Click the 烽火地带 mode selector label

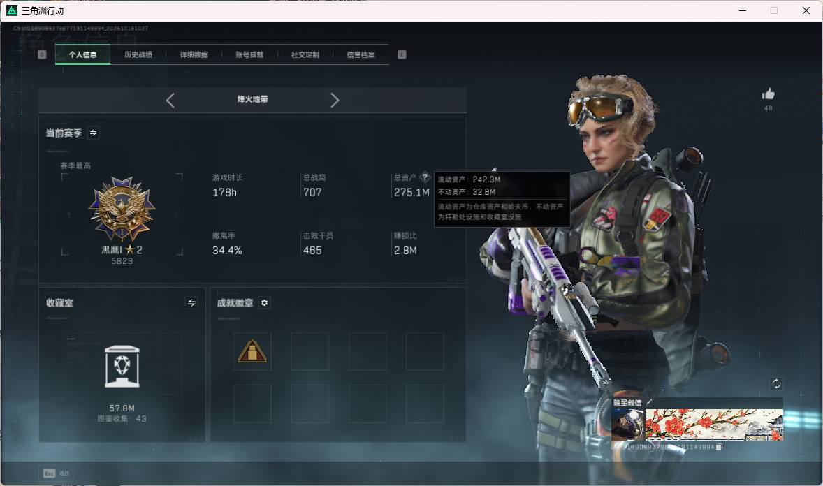252,99
